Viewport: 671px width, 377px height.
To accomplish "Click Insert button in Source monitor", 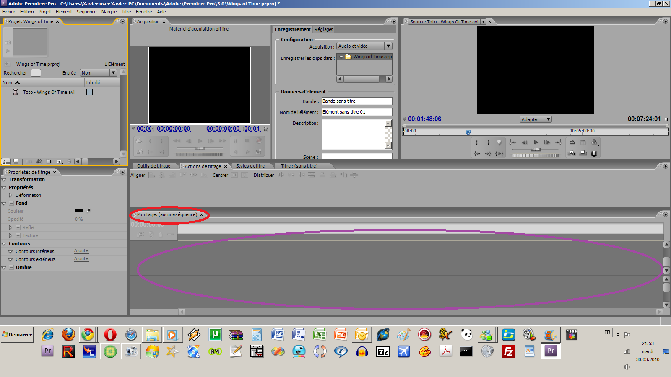I will coord(572,154).
